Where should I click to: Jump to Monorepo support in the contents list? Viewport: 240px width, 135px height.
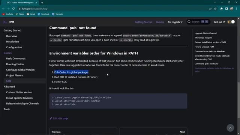(203, 37)
